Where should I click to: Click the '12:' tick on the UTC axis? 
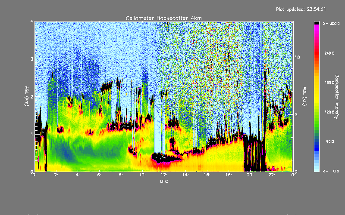(x=164, y=175)
